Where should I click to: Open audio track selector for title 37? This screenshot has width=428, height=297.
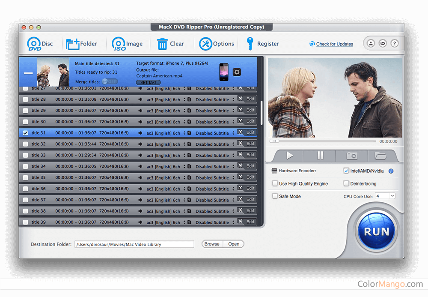(166, 200)
